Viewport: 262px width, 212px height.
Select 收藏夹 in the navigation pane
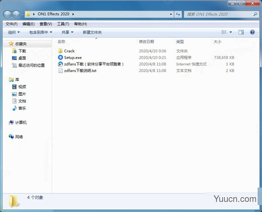click(x=21, y=44)
